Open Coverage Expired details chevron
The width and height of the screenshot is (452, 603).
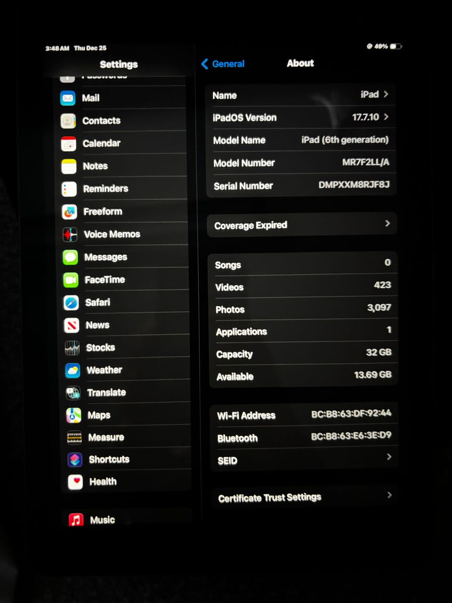[387, 223]
